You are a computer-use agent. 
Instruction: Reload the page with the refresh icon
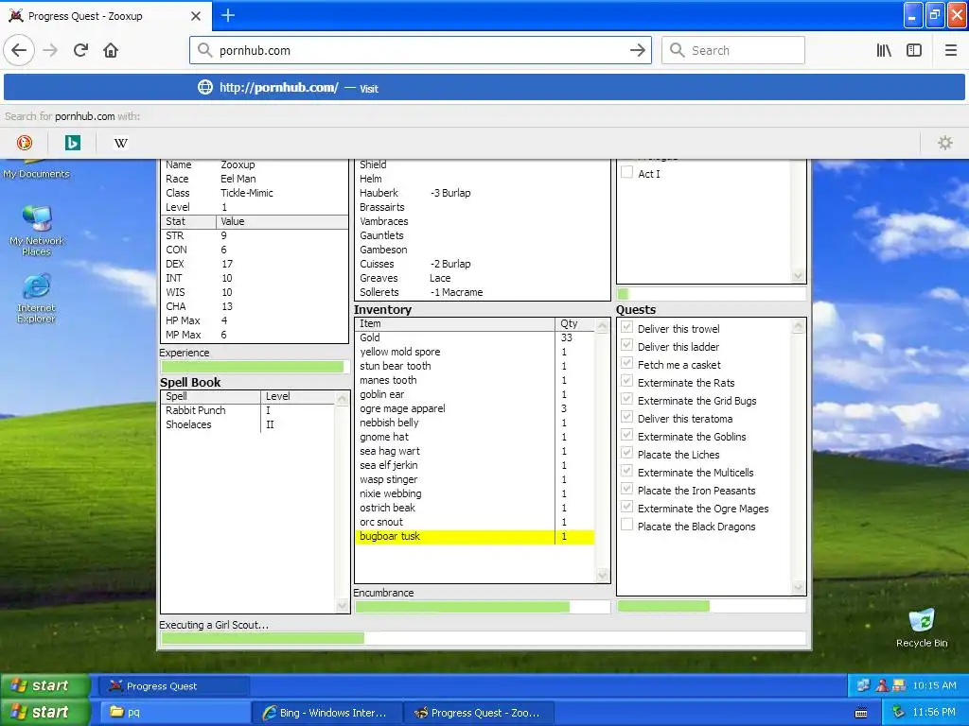click(80, 51)
